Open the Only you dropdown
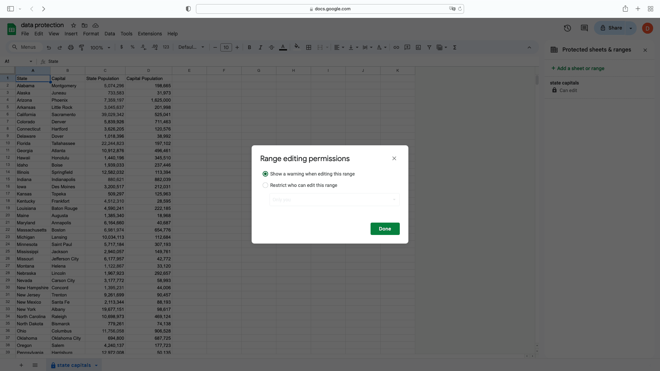660x371 pixels. click(334, 200)
